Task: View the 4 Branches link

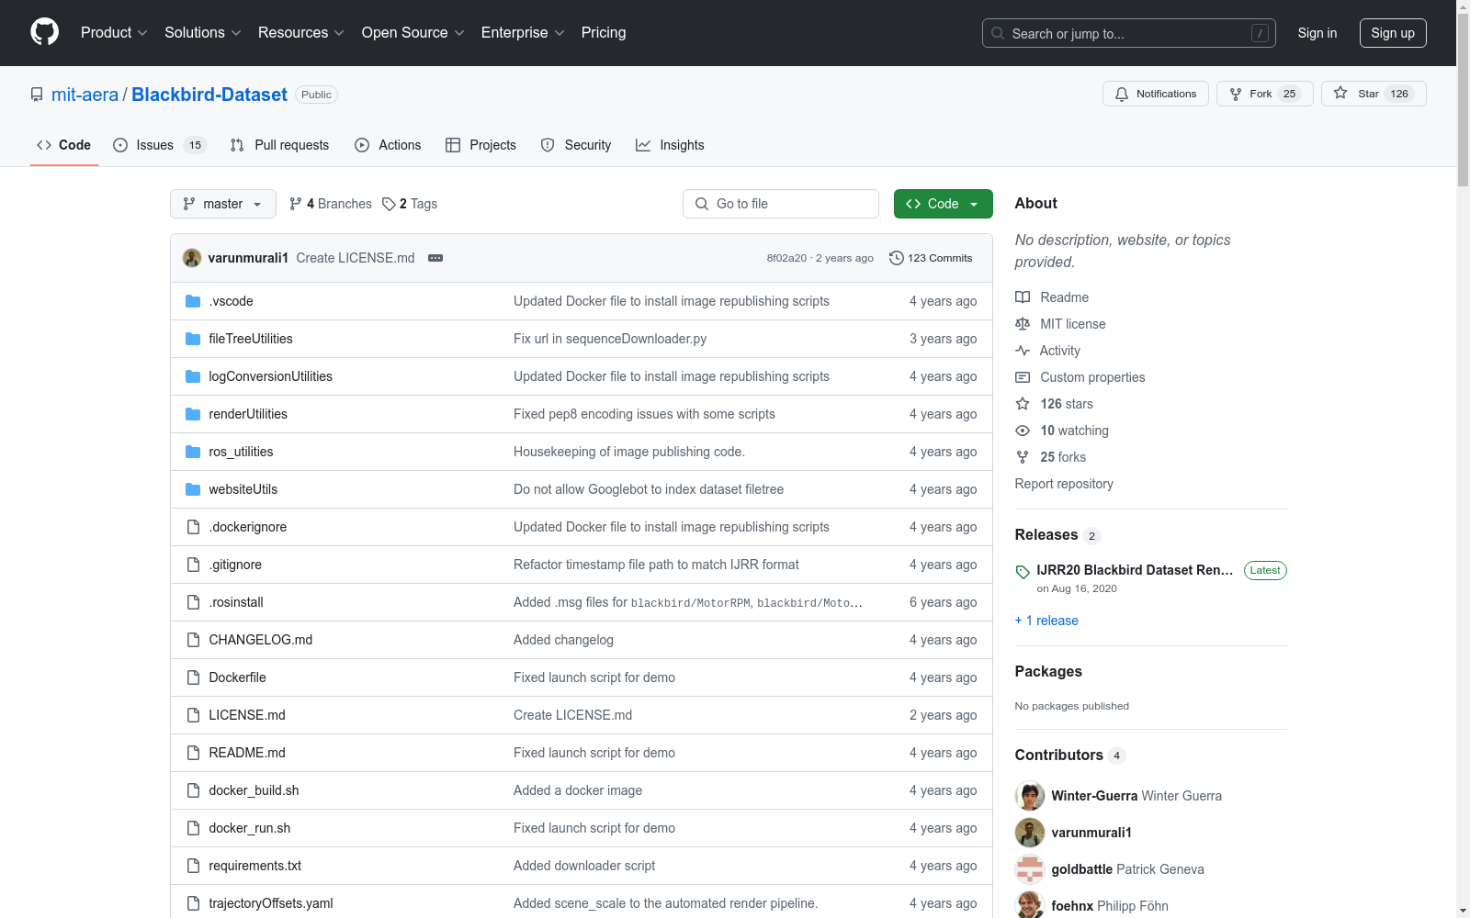Action: pos(331,204)
